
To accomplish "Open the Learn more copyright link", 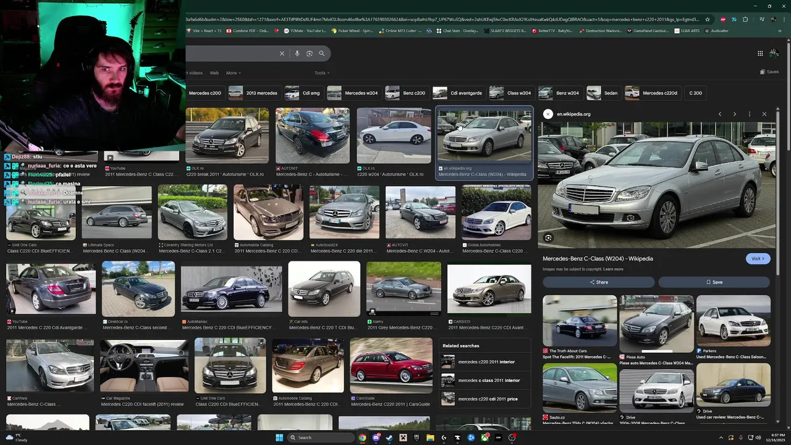I will point(613,269).
